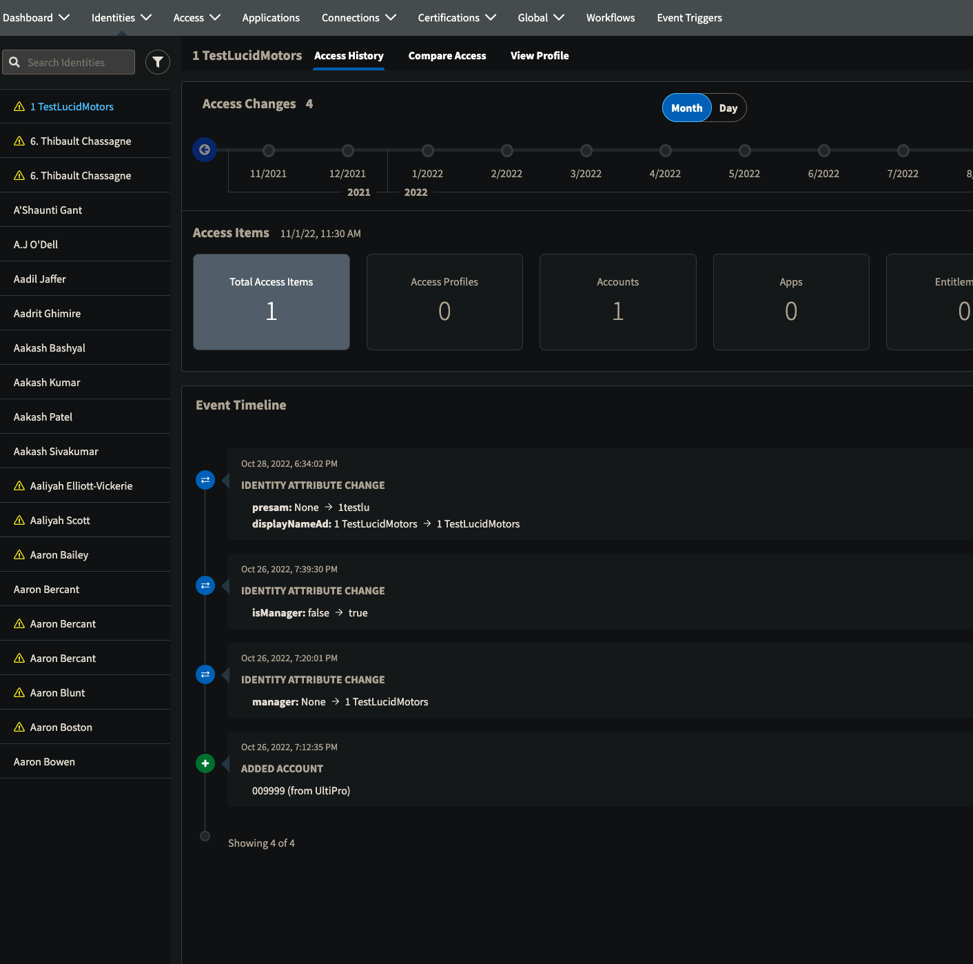Open the Workflows page

click(x=611, y=18)
